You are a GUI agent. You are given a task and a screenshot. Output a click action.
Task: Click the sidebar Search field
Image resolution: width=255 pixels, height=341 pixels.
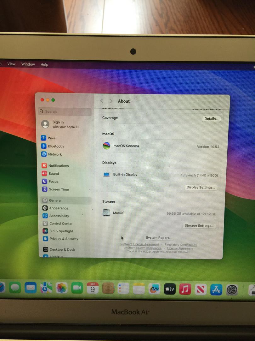(x=65, y=111)
